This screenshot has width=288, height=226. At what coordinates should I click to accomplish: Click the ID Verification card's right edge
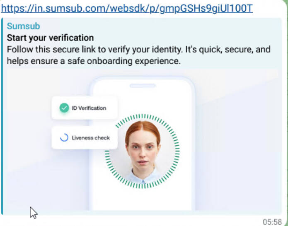116,108
